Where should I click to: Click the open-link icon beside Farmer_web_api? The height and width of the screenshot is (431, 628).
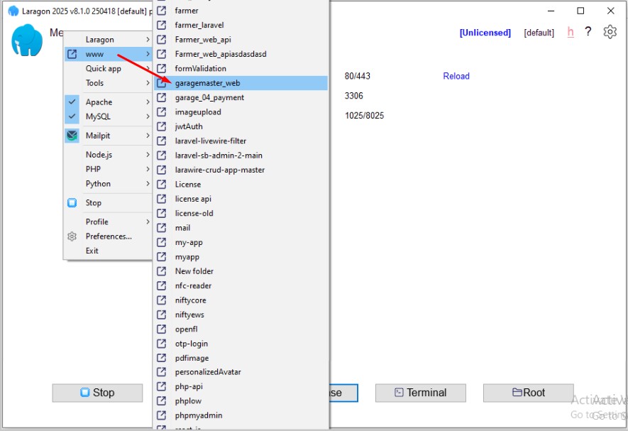[x=161, y=39]
